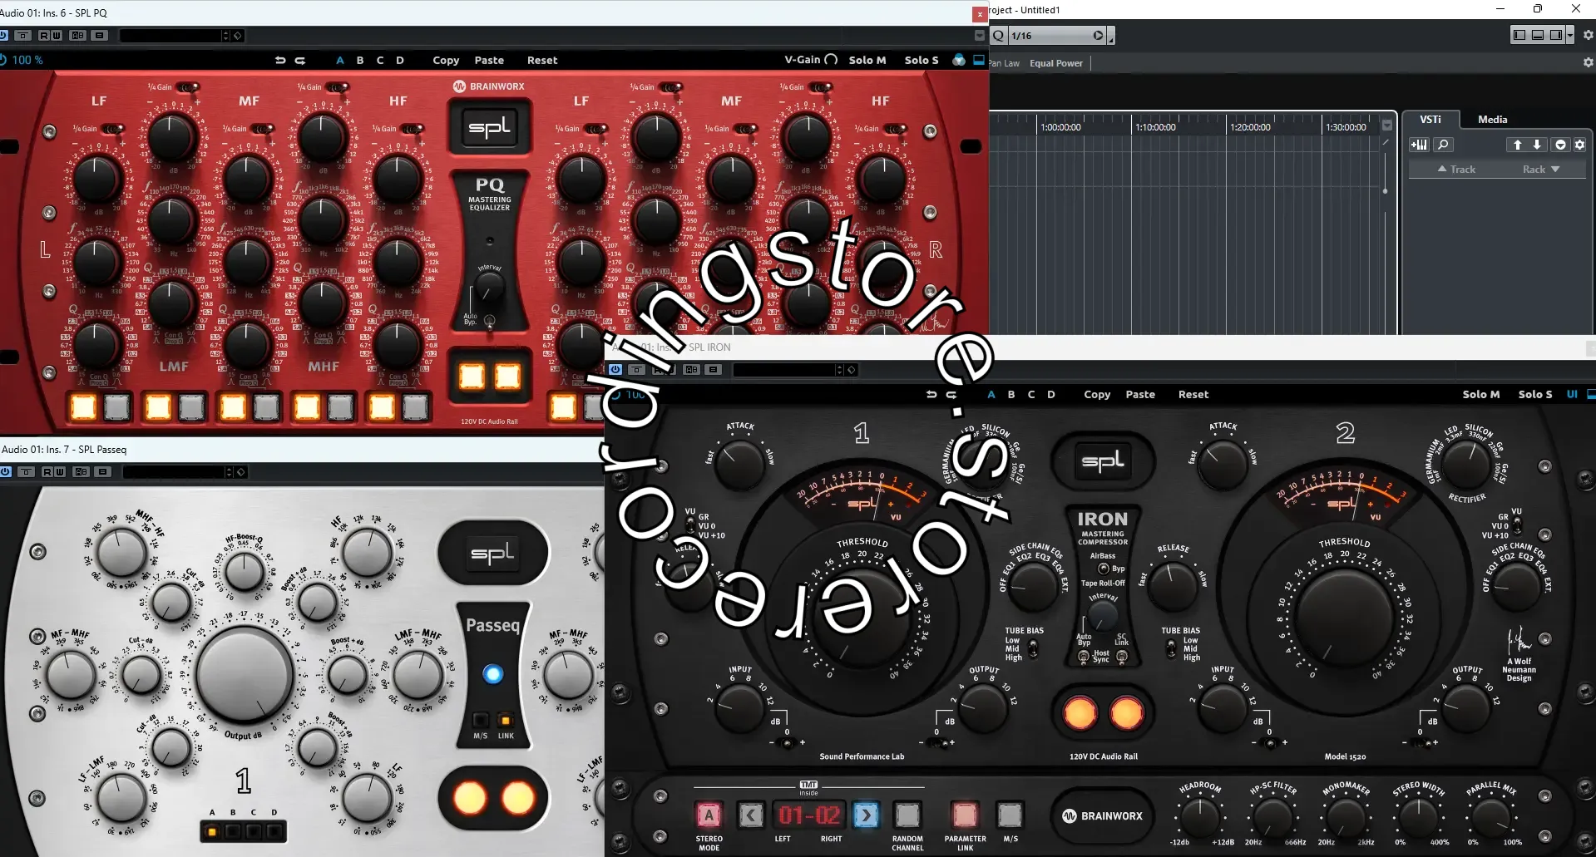This screenshot has height=857, width=1596.
Task: Open preset stepper arrows in SPL PQ header
Action: pyautogui.click(x=225, y=36)
